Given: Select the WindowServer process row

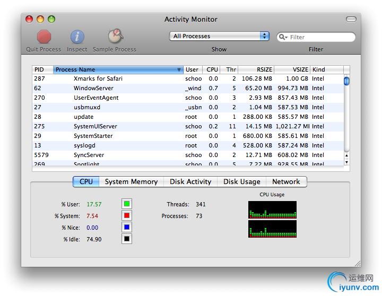Looking at the screenshot, I should [93, 88].
